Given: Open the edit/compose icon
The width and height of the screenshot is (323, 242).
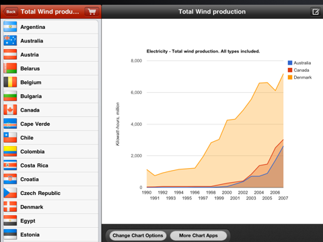Looking at the screenshot, I should coord(316,11).
